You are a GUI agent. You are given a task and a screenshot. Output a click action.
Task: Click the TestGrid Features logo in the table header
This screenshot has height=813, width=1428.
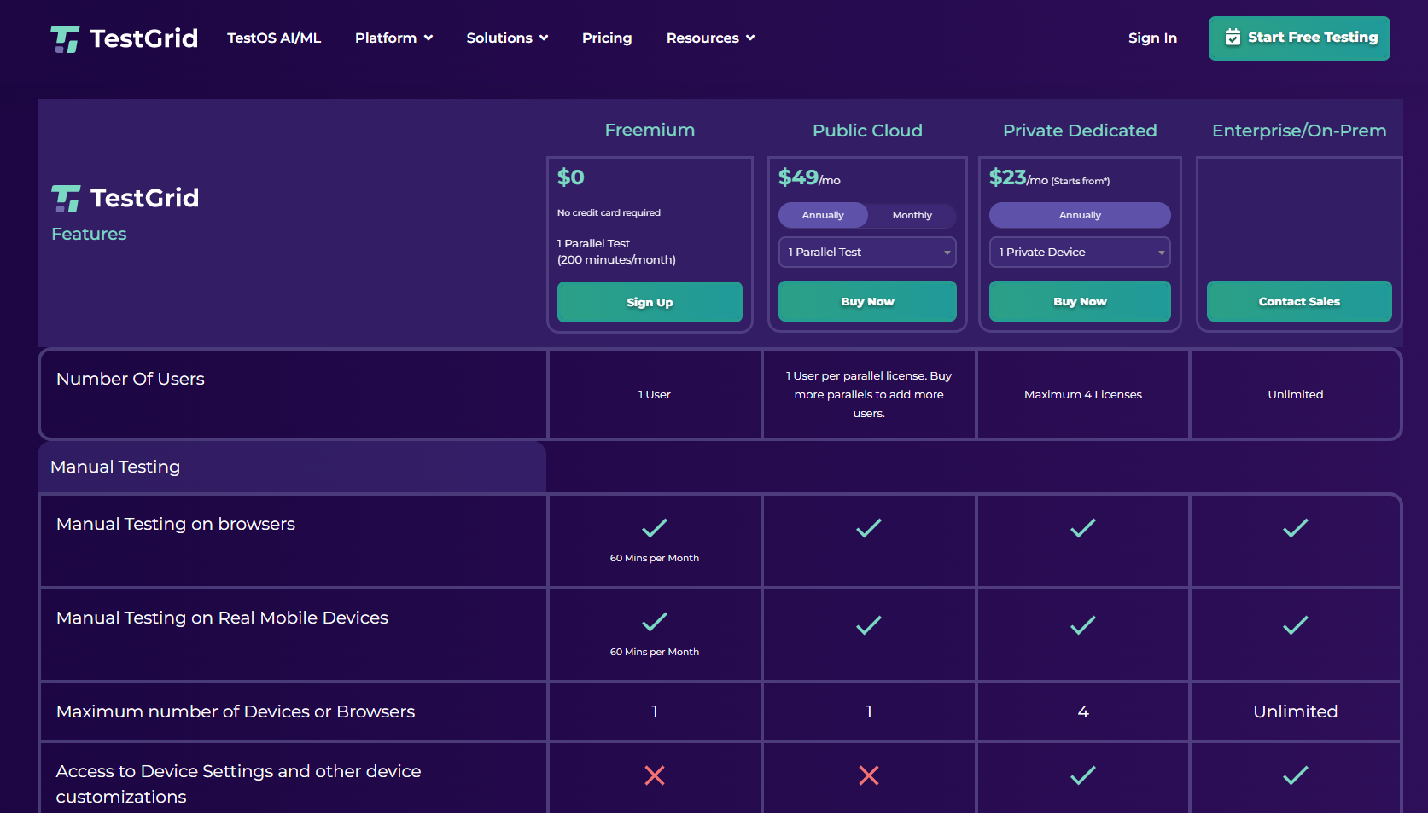(125, 199)
